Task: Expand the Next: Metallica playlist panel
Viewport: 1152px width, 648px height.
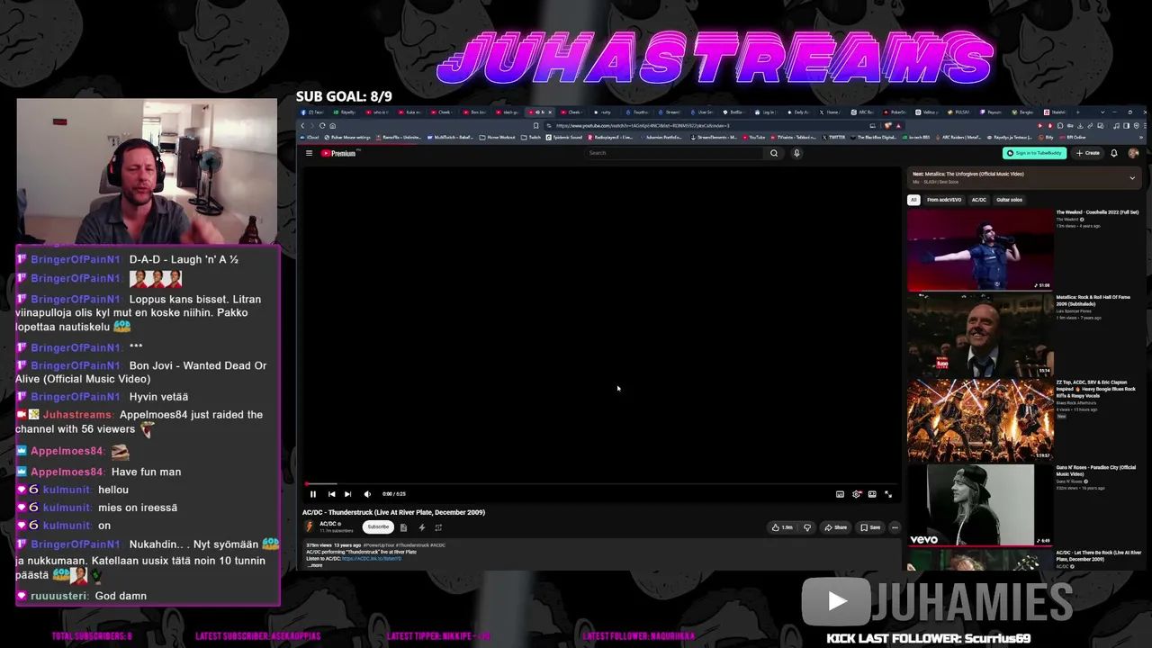Action: tap(1132, 178)
